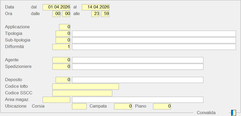Select the Corsia location field
The width and height of the screenshot is (241, 116).
point(79,106)
